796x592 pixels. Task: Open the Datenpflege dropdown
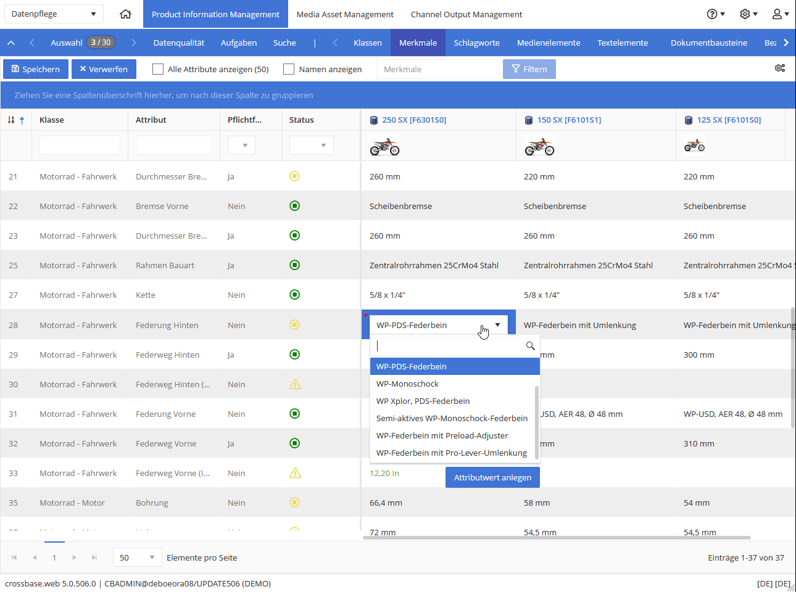pos(54,14)
